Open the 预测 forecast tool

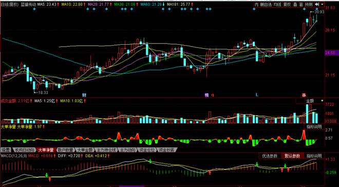[309, 4]
